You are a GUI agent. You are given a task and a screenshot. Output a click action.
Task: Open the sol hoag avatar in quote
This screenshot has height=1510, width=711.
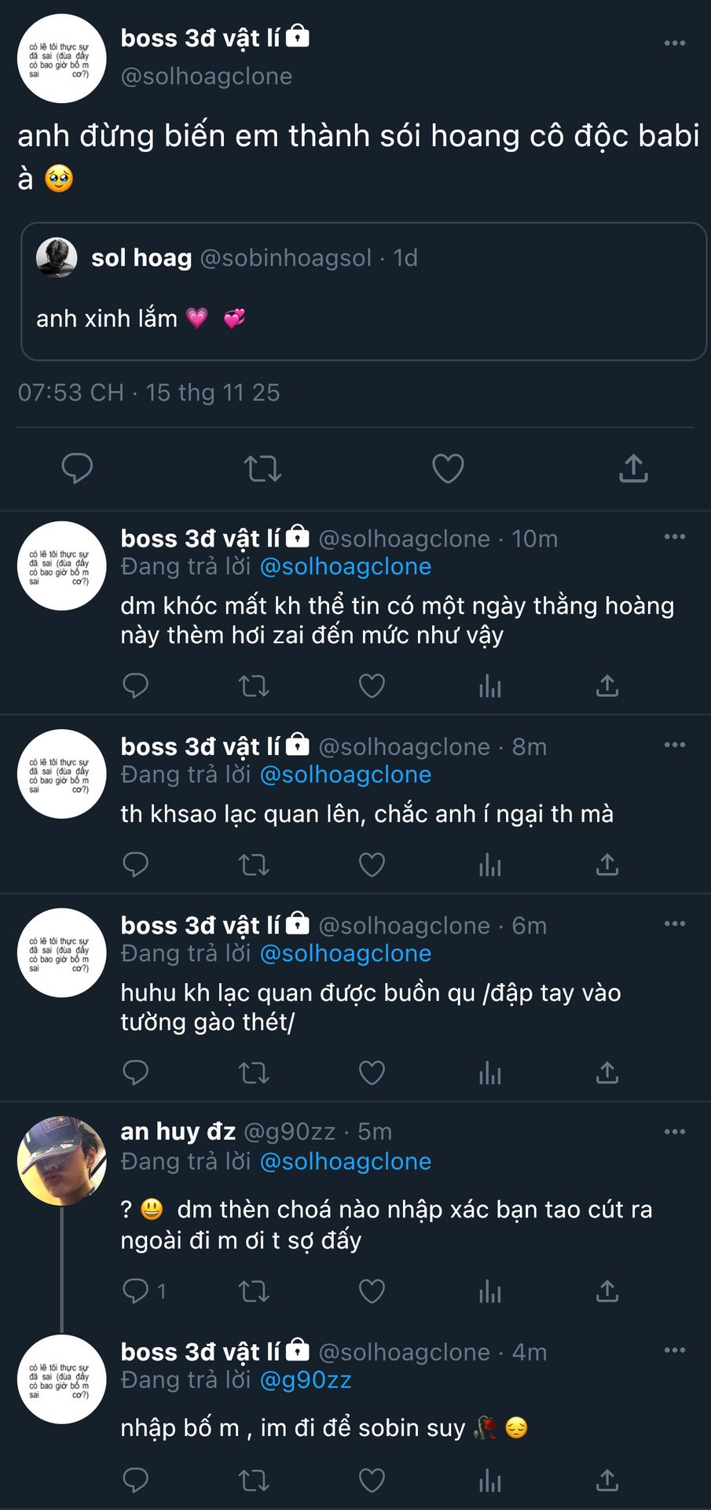[x=57, y=258]
